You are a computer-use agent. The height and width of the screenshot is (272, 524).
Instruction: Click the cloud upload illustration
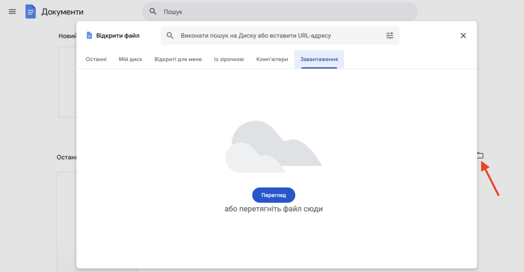coord(273,147)
